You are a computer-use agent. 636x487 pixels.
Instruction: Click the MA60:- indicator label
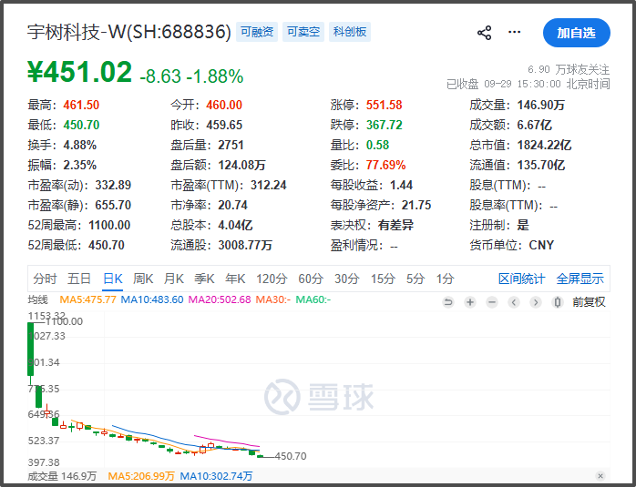pyautogui.click(x=313, y=299)
